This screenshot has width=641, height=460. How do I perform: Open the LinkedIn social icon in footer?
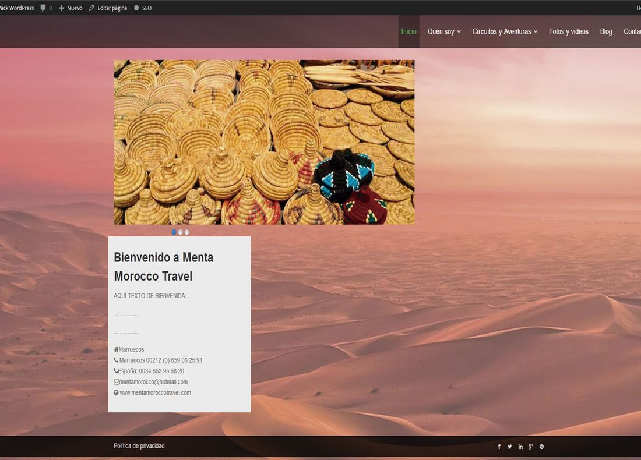[520, 447]
